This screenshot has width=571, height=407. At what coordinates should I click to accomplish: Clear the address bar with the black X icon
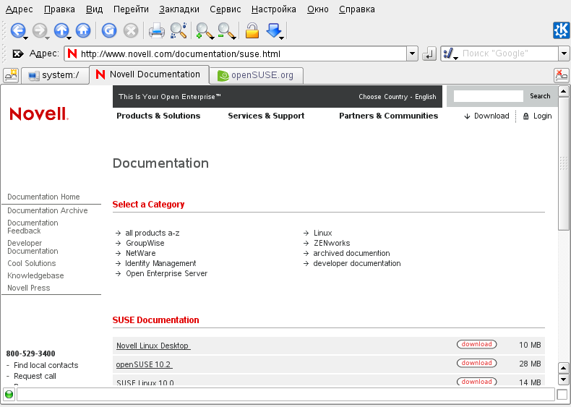coord(18,53)
